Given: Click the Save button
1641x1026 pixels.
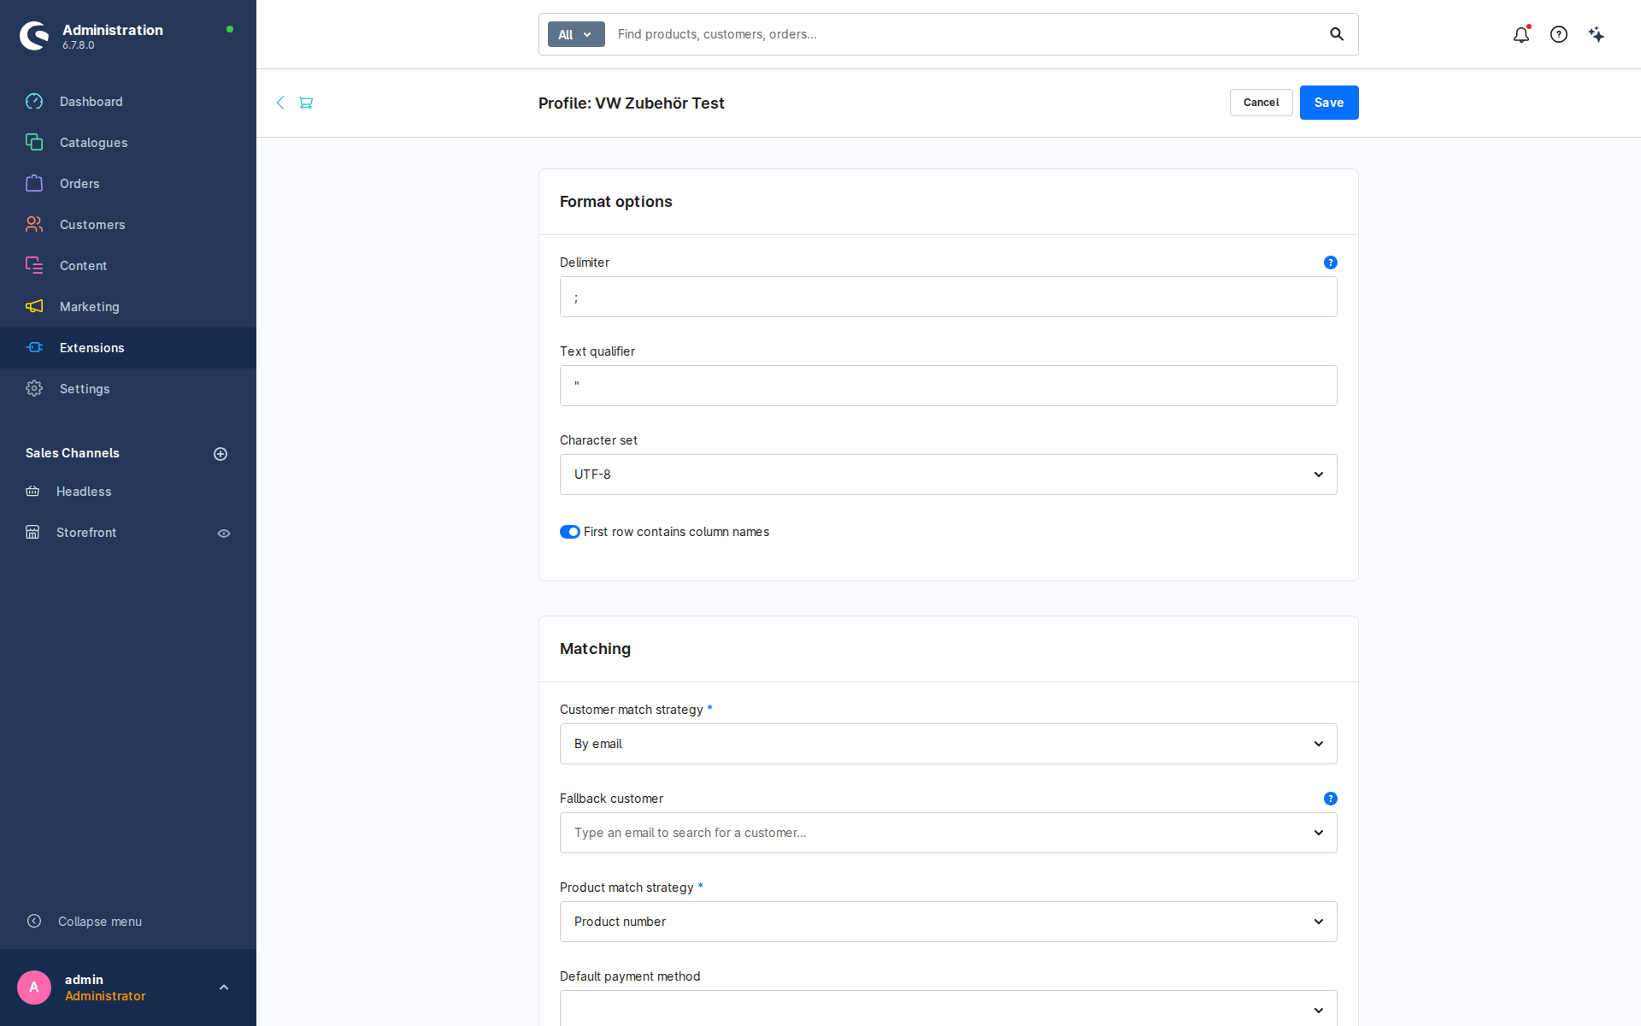Looking at the screenshot, I should (1329, 103).
